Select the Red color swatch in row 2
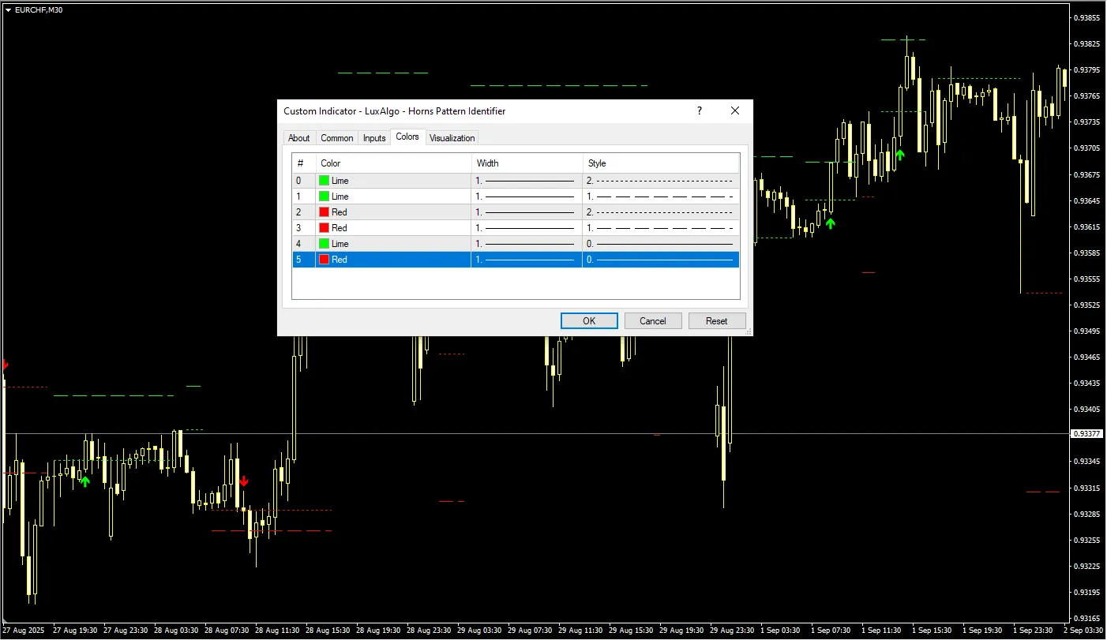The image size is (1107, 640). (x=324, y=212)
